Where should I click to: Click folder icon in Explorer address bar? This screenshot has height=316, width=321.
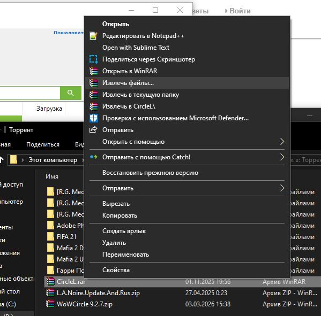click(x=14, y=159)
